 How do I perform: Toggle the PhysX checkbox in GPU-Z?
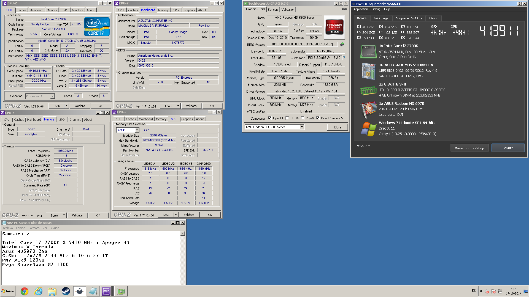click(303, 118)
